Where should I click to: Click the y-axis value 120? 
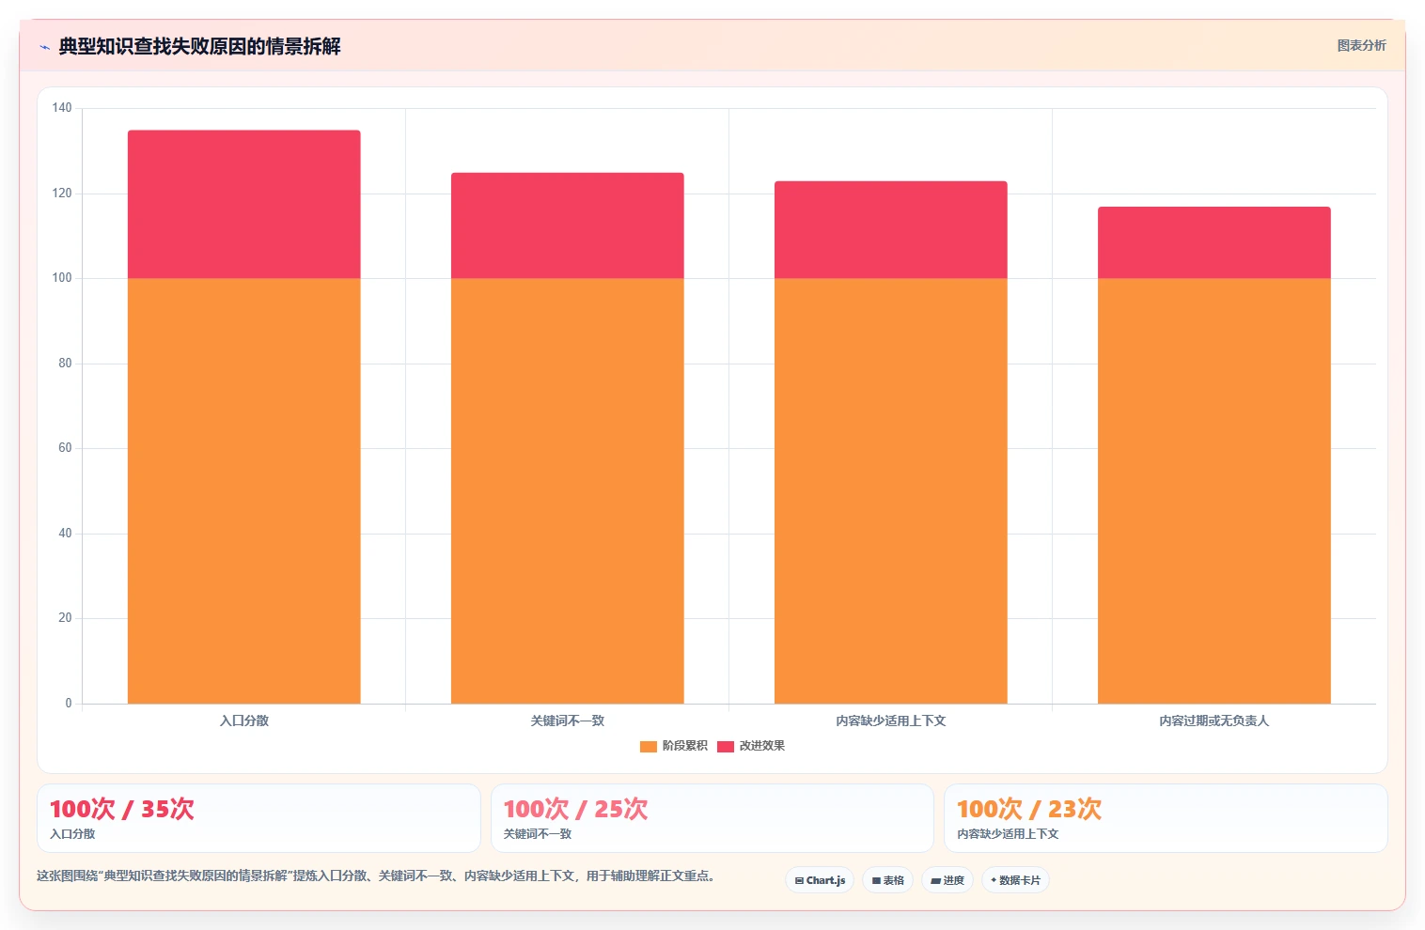pyautogui.click(x=62, y=194)
